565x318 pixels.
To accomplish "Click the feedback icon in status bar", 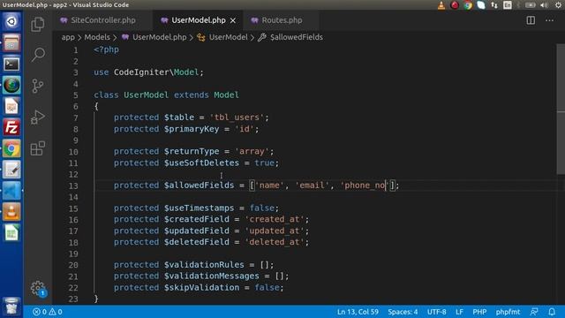I will coord(534,312).
